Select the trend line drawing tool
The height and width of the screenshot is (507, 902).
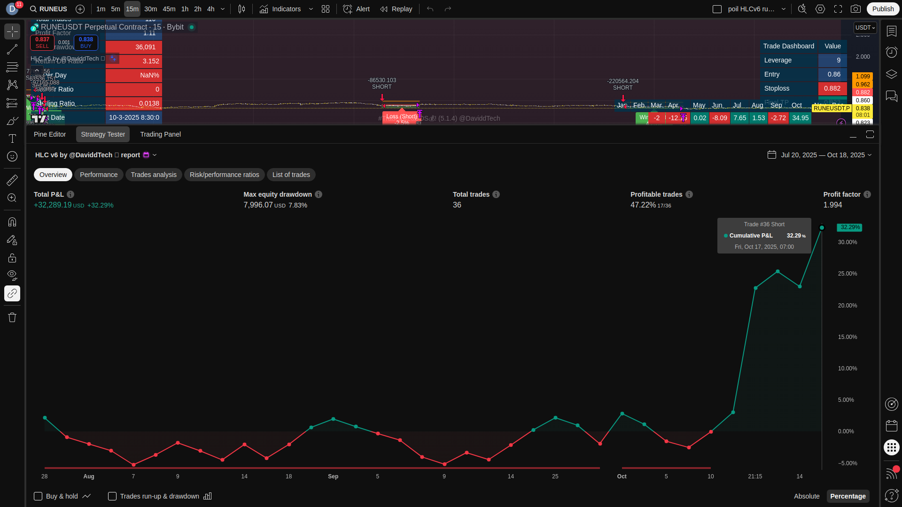pyautogui.click(x=12, y=49)
